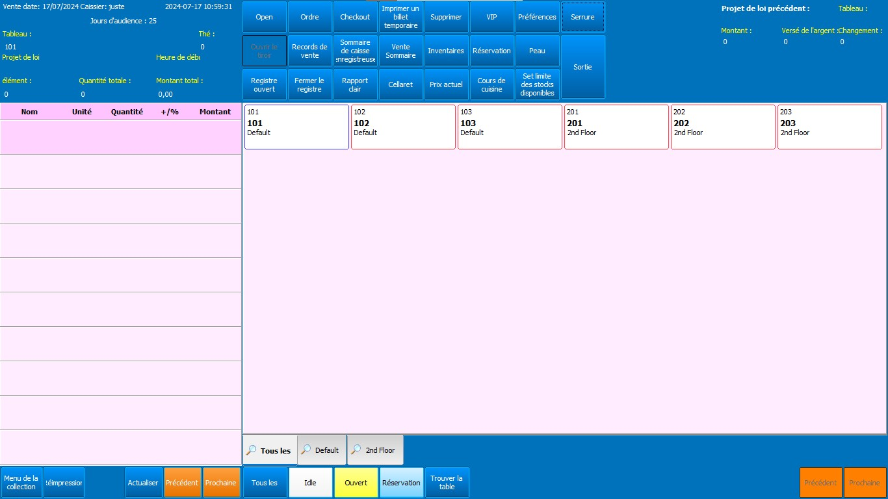Select Fermer le registre
Image resolution: width=888 pixels, height=499 pixels.
coord(309,84)
